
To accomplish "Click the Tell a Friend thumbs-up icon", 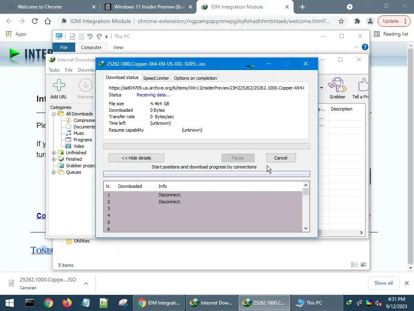I will tap(363, 85).
